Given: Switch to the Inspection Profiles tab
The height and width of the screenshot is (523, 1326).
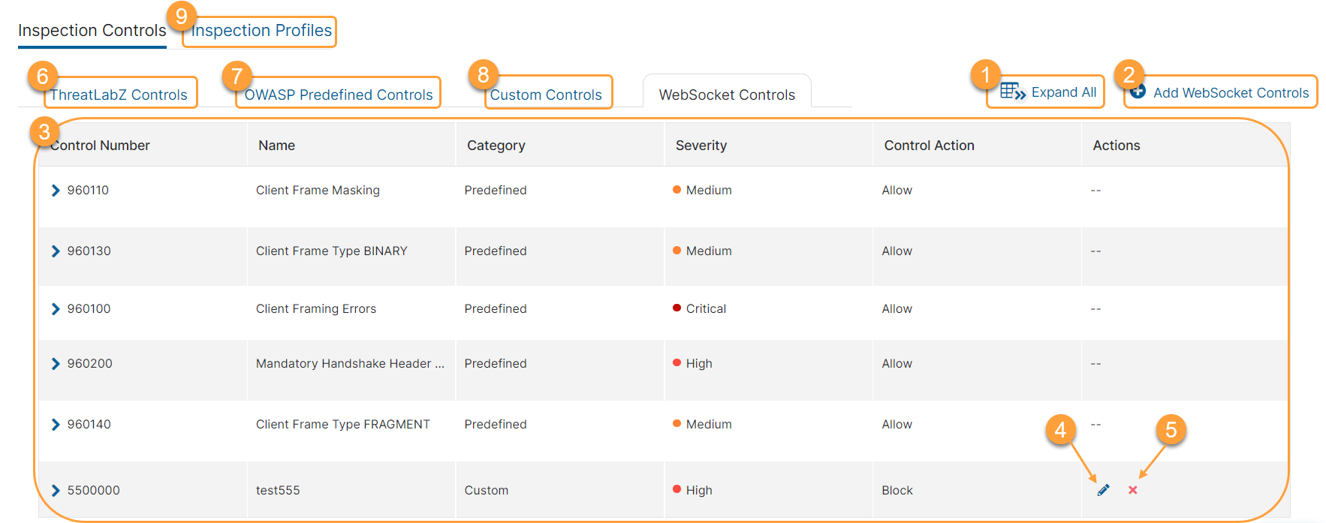Looking at the screenshot, I should [261, 31].
